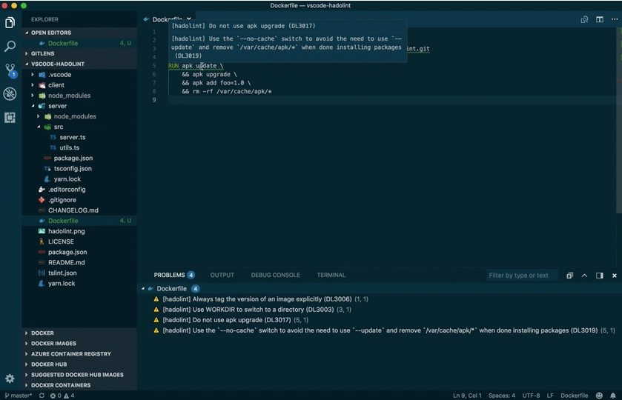Image resolution: width=622 pixels, height=400 pixels.
Task: Open the Extensions view icon
Action: [x=10, y=118]
